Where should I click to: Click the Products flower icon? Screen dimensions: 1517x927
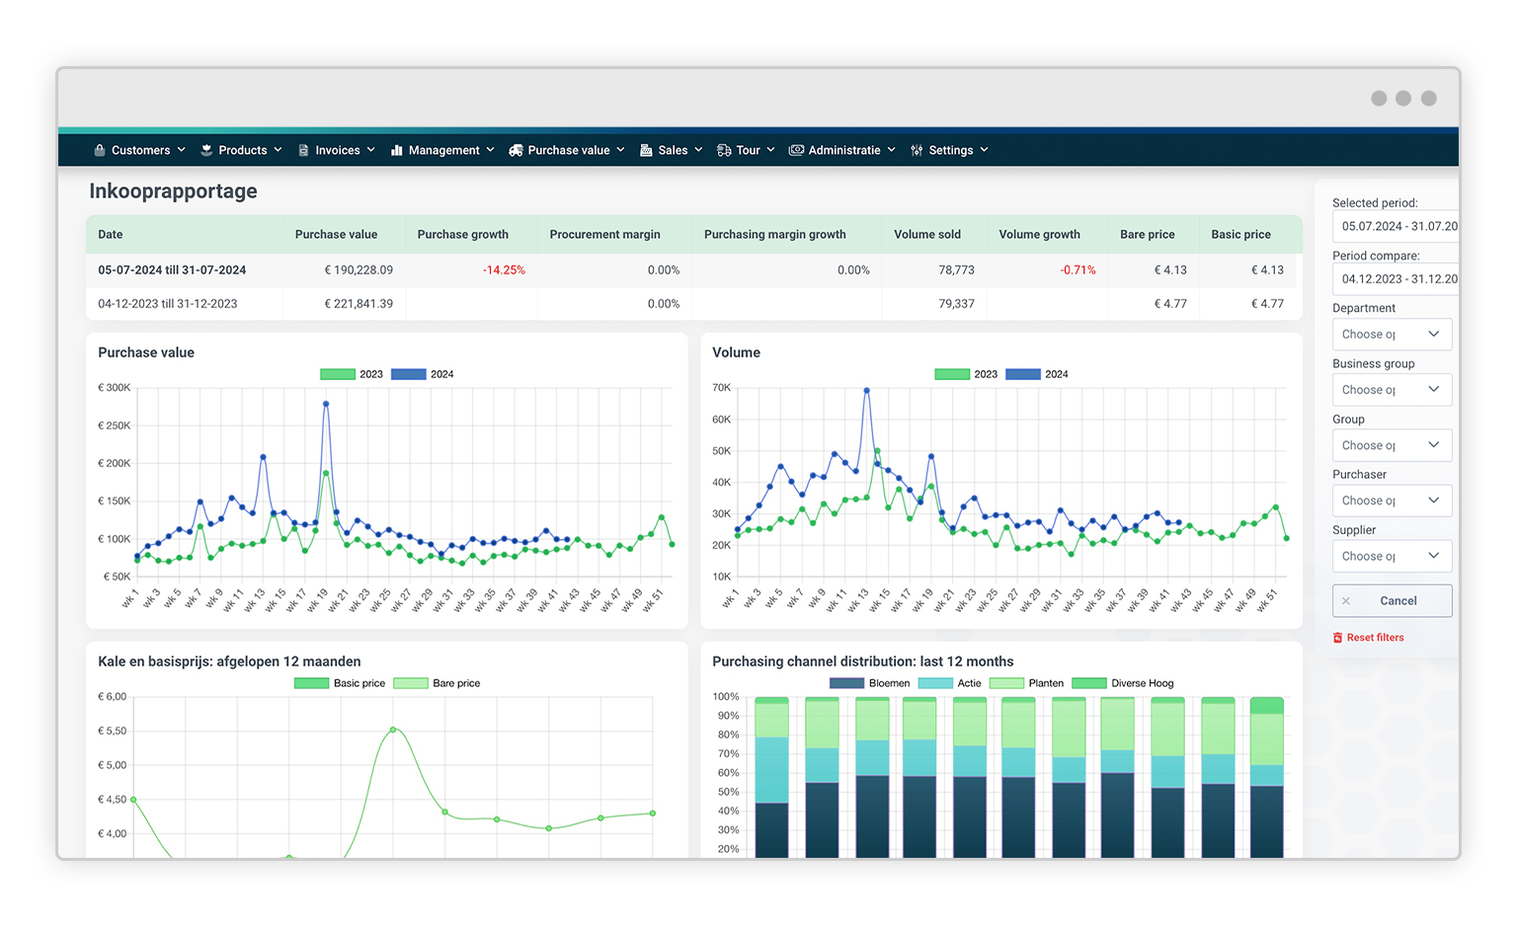coord(206,150)
